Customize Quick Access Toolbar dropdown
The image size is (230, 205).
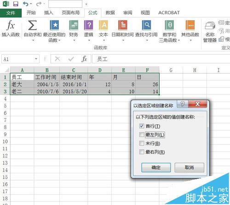[x=86, y=4]
